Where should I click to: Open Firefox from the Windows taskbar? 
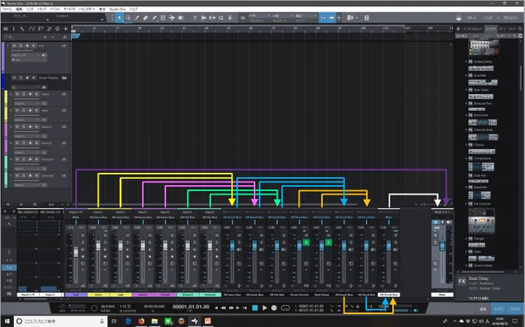(x=141, y=321)
